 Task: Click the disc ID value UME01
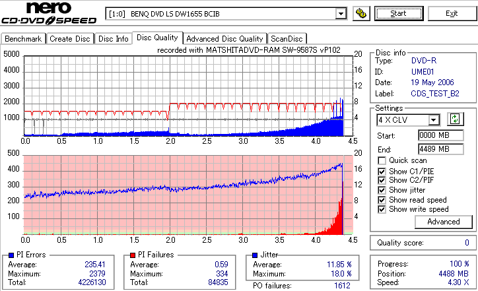click(x=423, y=72)
